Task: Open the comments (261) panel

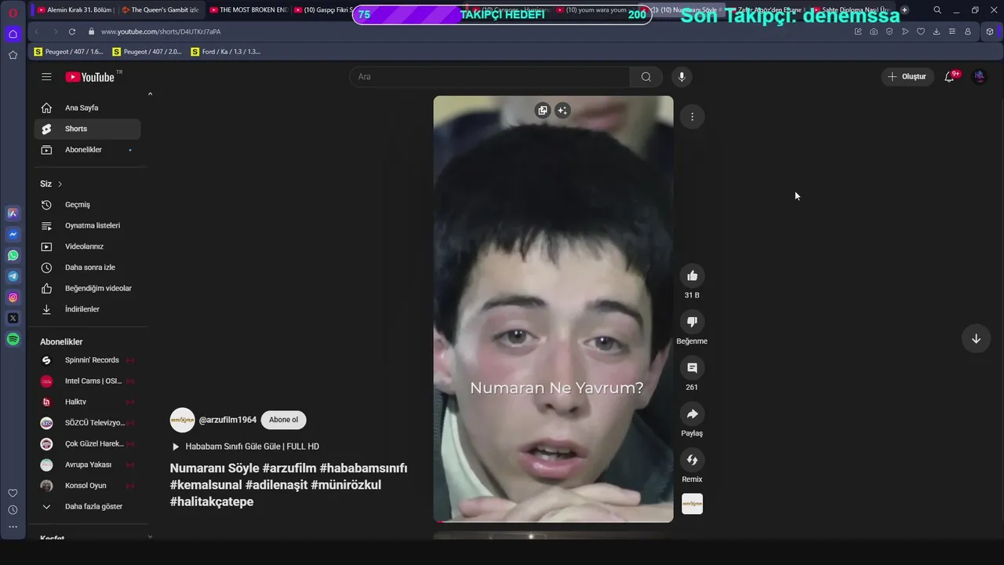Action: [x=692, y=367]
